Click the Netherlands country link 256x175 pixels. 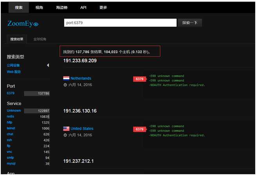(81, 78)
